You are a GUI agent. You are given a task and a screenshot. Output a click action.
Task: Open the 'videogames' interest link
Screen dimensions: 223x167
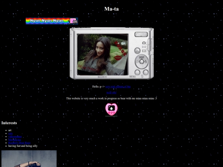click(15, 136)
